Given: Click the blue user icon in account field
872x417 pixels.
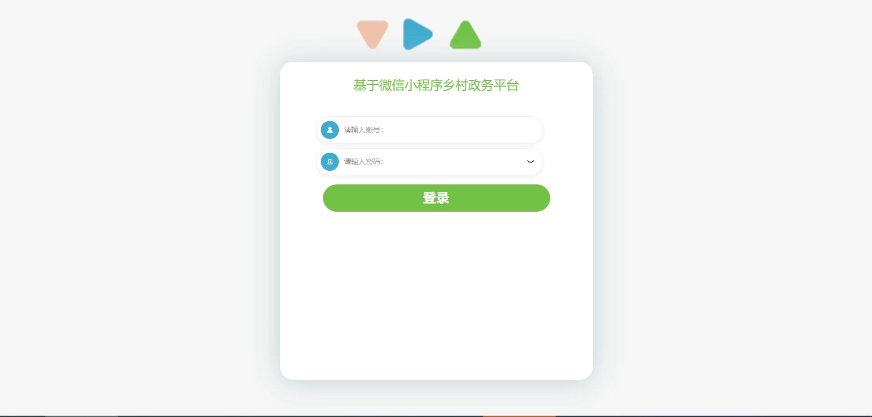Looking at the screenshot, I should tap(330, 130).
